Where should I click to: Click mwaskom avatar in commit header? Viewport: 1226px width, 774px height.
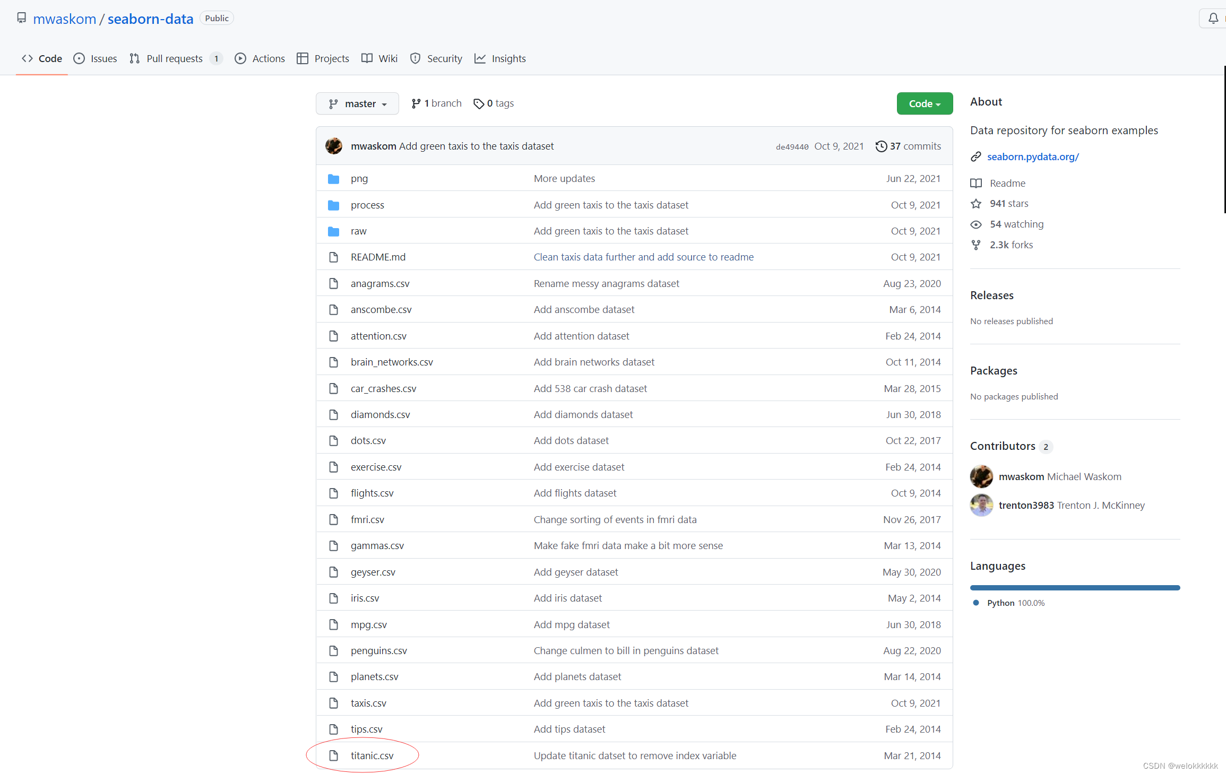[x=334, y=146]
